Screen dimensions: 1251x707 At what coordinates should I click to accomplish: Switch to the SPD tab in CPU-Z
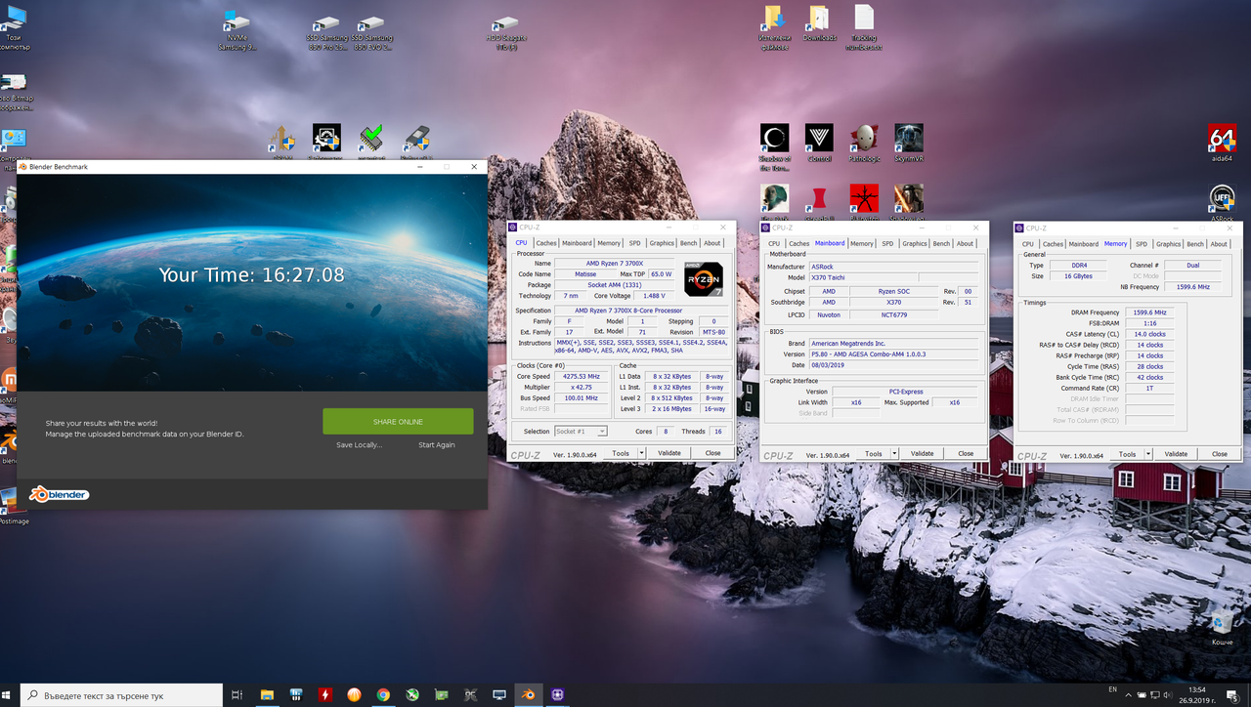pos(634,242)
